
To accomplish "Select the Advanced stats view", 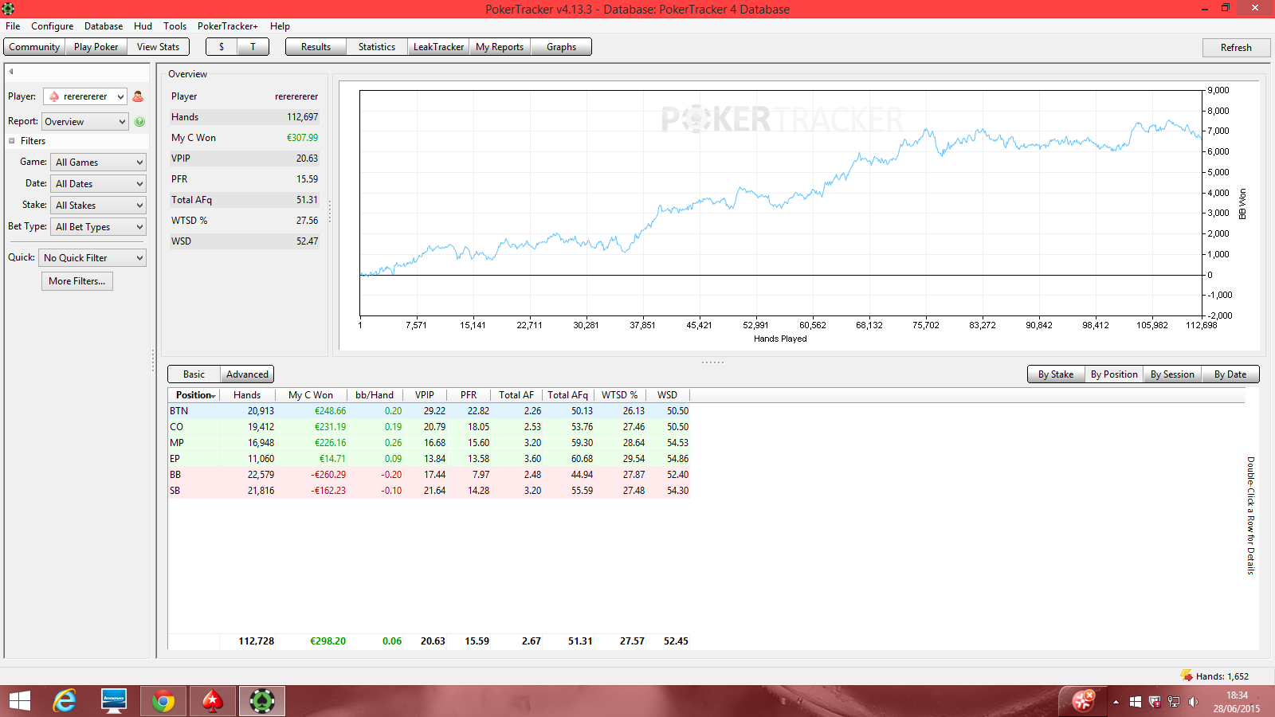I will 247,374.
